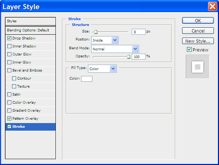
Task: Disable the Pattern Overlay checkbox
Action: (x=9, y=119)
